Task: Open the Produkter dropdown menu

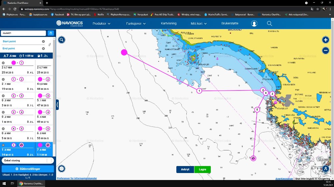Action: click(x=102, y=24)
